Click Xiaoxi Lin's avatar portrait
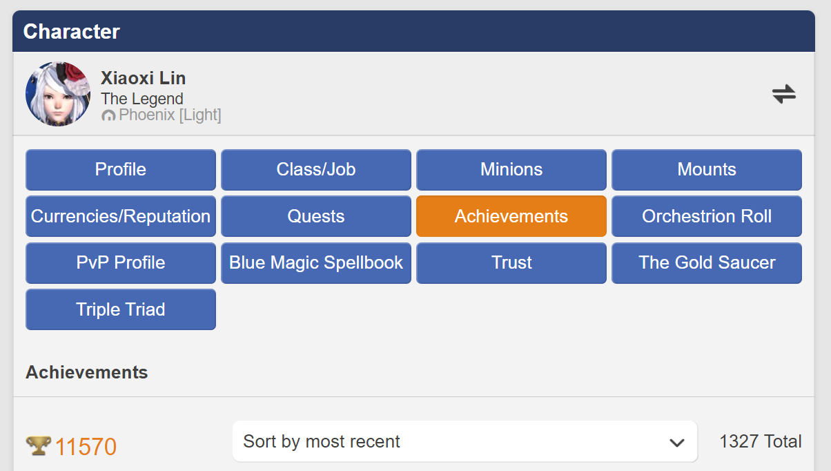 pos(58,94)
